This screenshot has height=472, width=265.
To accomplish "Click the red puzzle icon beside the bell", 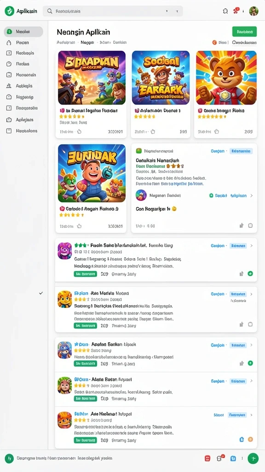I will (x=236, y=11).
